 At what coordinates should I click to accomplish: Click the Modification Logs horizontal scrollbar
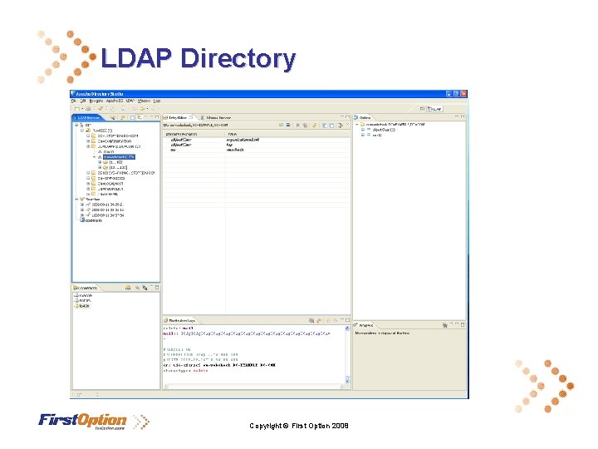click(254, 387)
